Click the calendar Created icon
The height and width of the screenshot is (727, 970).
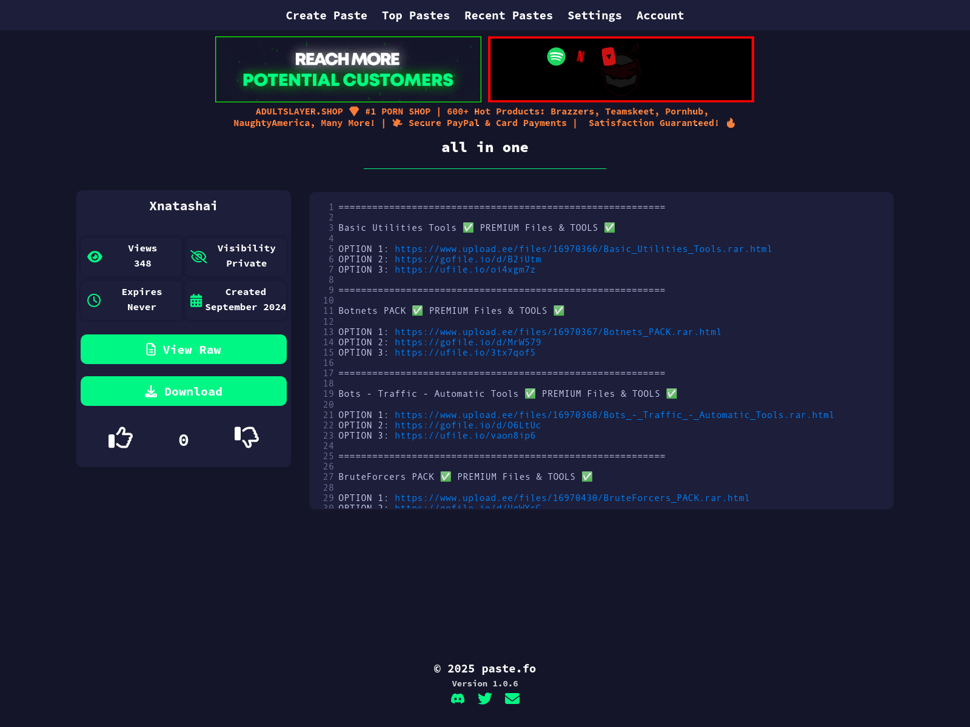(x=196, y=300)
